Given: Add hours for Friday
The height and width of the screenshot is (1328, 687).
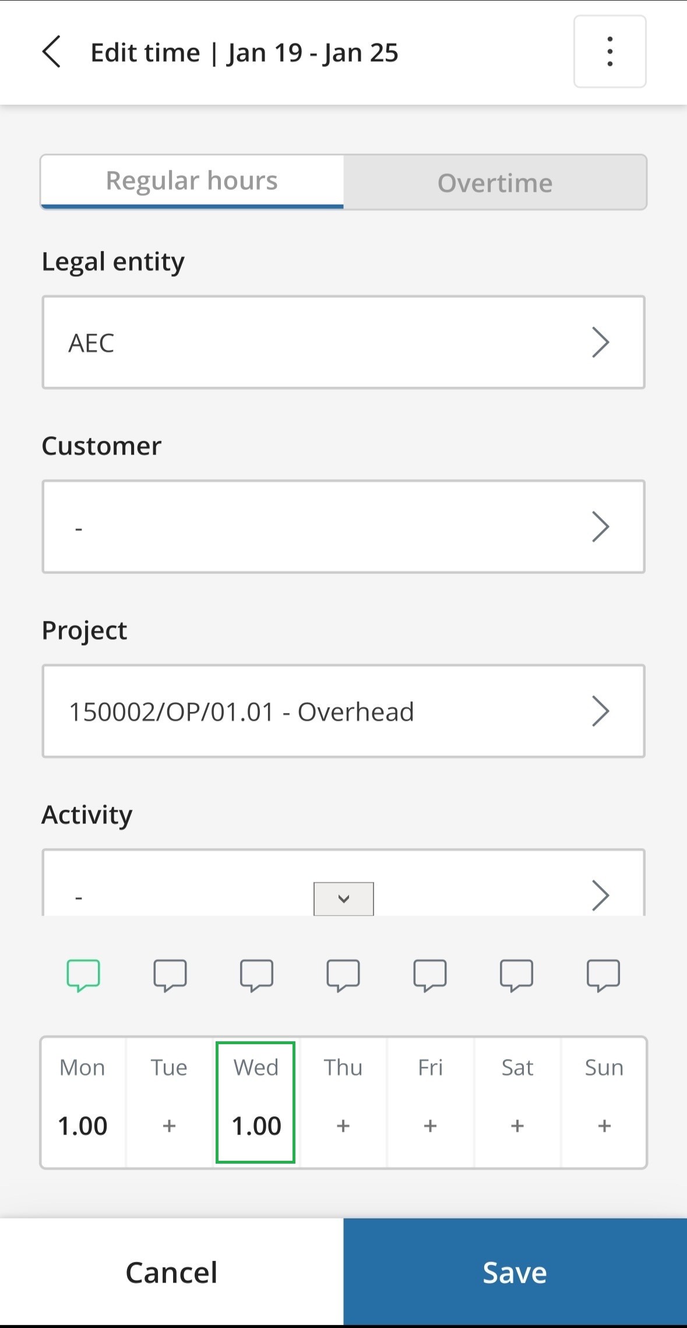Looking at the screenshot, I should tap(430, 1125).
